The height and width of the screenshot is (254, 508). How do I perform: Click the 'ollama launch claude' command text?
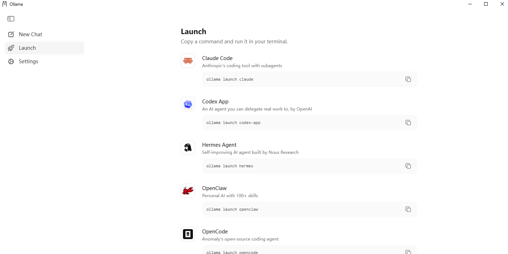point(230,79)
